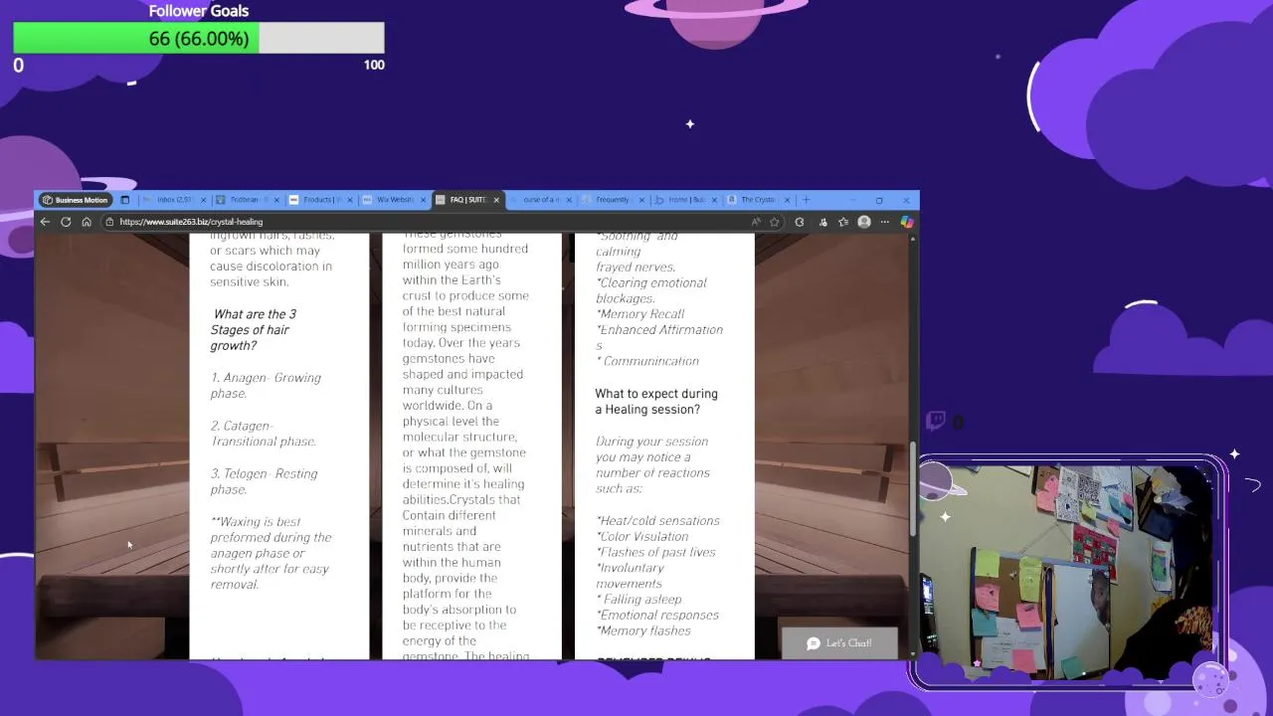Viewport: 1273px width, 716px height.
Task: Select '*Heat/cold sensations' text
Action: pos(657,520)
